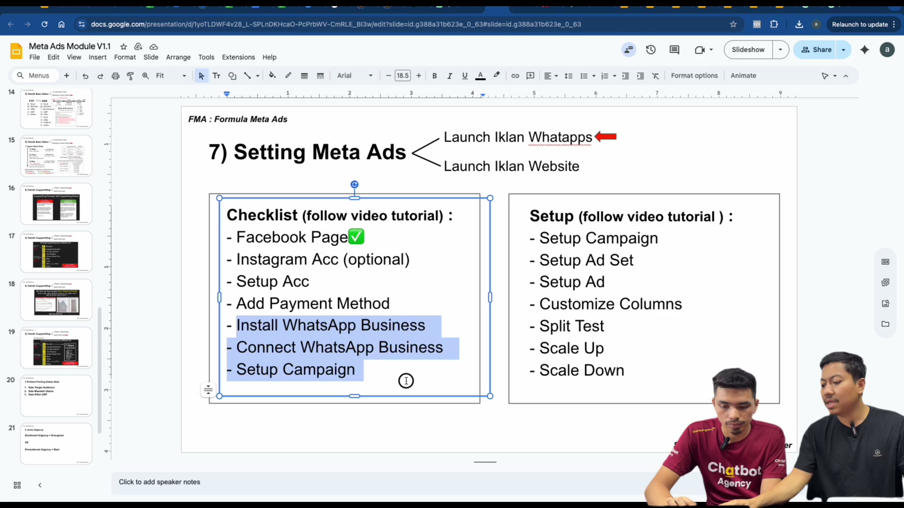The image size is (904, 508).
Task: Open Format options panel
Action: [694, 76]
